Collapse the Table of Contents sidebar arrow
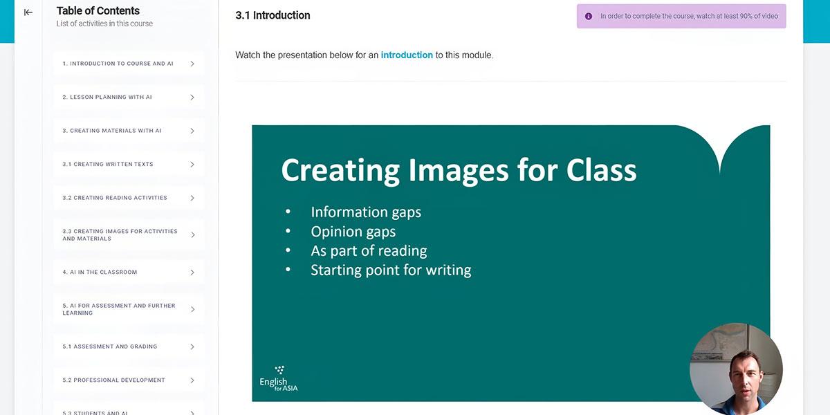 click(x=28, y=12)
